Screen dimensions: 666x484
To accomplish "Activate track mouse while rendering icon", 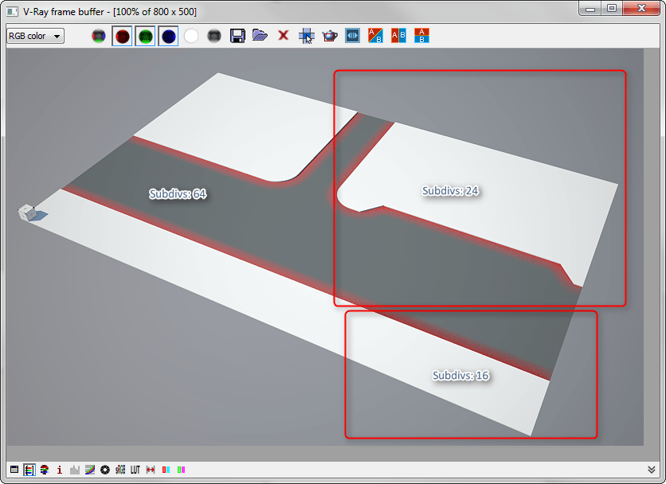I will click(x=306, y=36).
